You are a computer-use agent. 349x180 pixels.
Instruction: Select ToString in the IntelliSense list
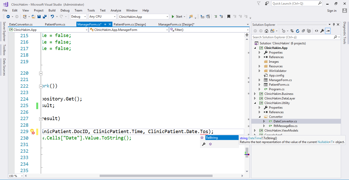[x=212, y=138]
